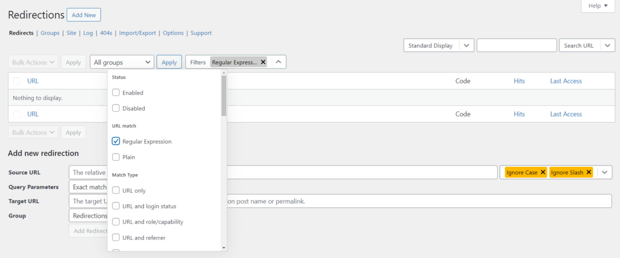620x258 pixels.
Task: Remove the Ignore Case flag
Action: [x=542, y=172]
